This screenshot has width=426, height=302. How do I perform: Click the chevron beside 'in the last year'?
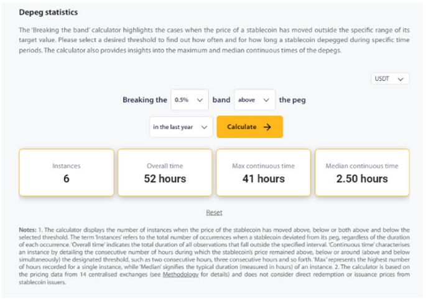[203, 127]
